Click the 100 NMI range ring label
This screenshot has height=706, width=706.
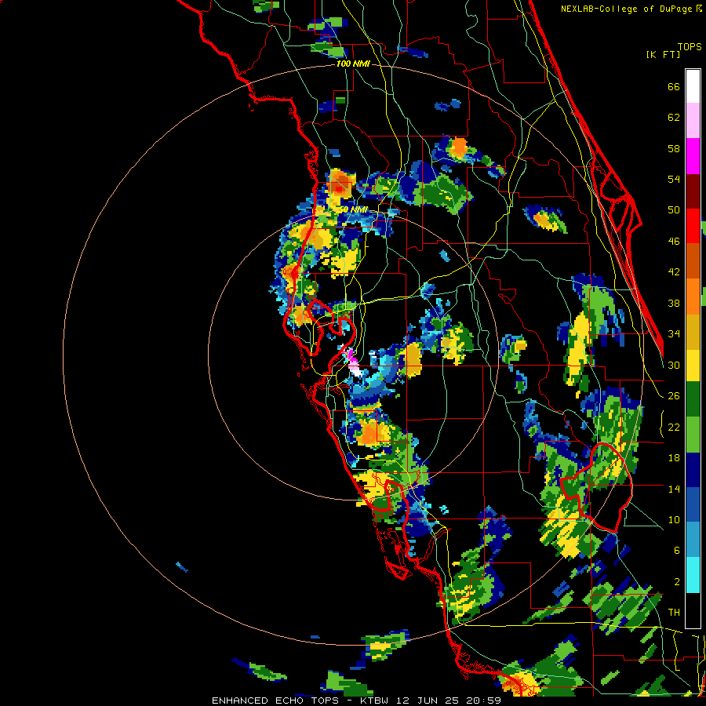[353, 64]
